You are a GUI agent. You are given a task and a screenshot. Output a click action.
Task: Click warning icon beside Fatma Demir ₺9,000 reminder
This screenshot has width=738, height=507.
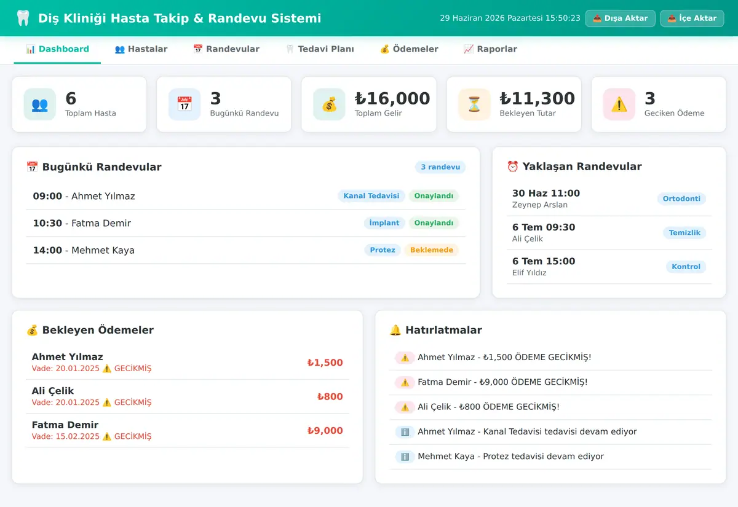pos(405,382)
